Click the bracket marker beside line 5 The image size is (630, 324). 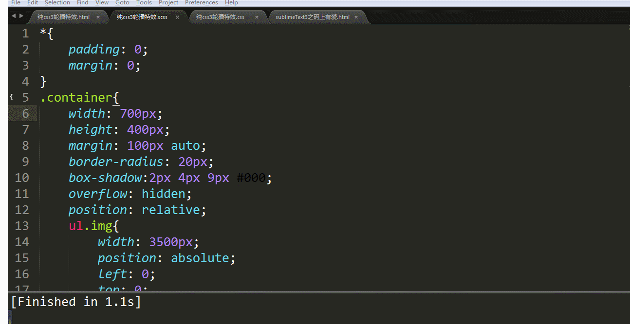11,97
